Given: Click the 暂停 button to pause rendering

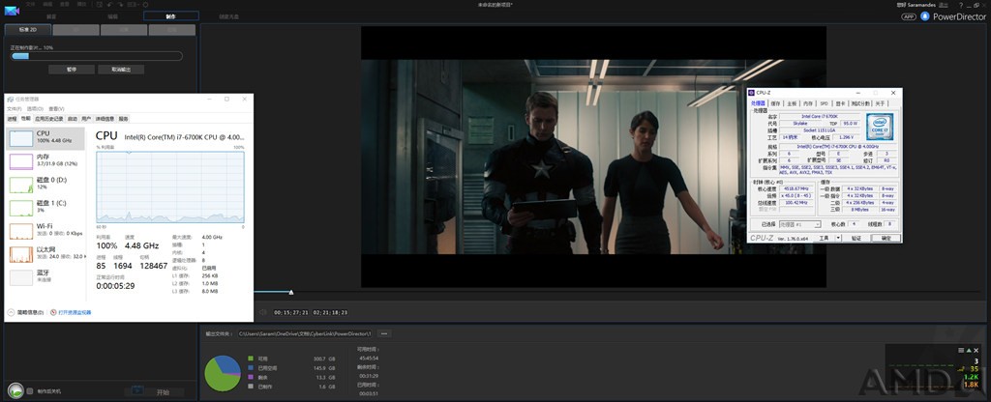Looking at the screenshot, I should click(x=72, y=70).
